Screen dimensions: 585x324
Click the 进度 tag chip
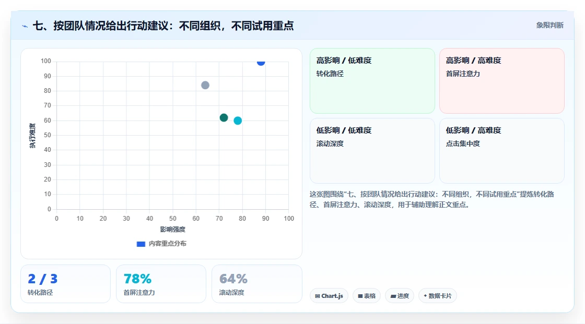[x=400, y=296]
